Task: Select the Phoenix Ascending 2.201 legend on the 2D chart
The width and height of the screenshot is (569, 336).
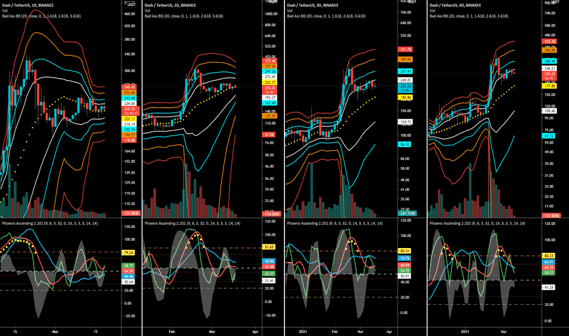Action: pos(193,224)
